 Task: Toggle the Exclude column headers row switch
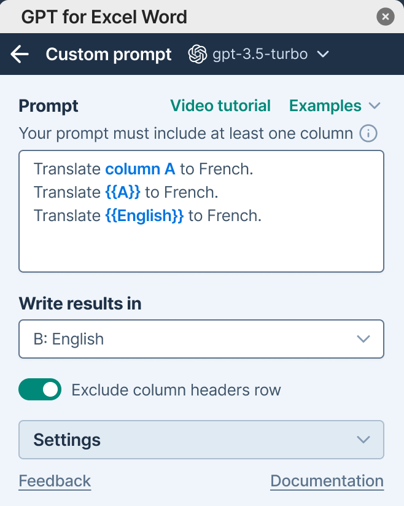41,389
